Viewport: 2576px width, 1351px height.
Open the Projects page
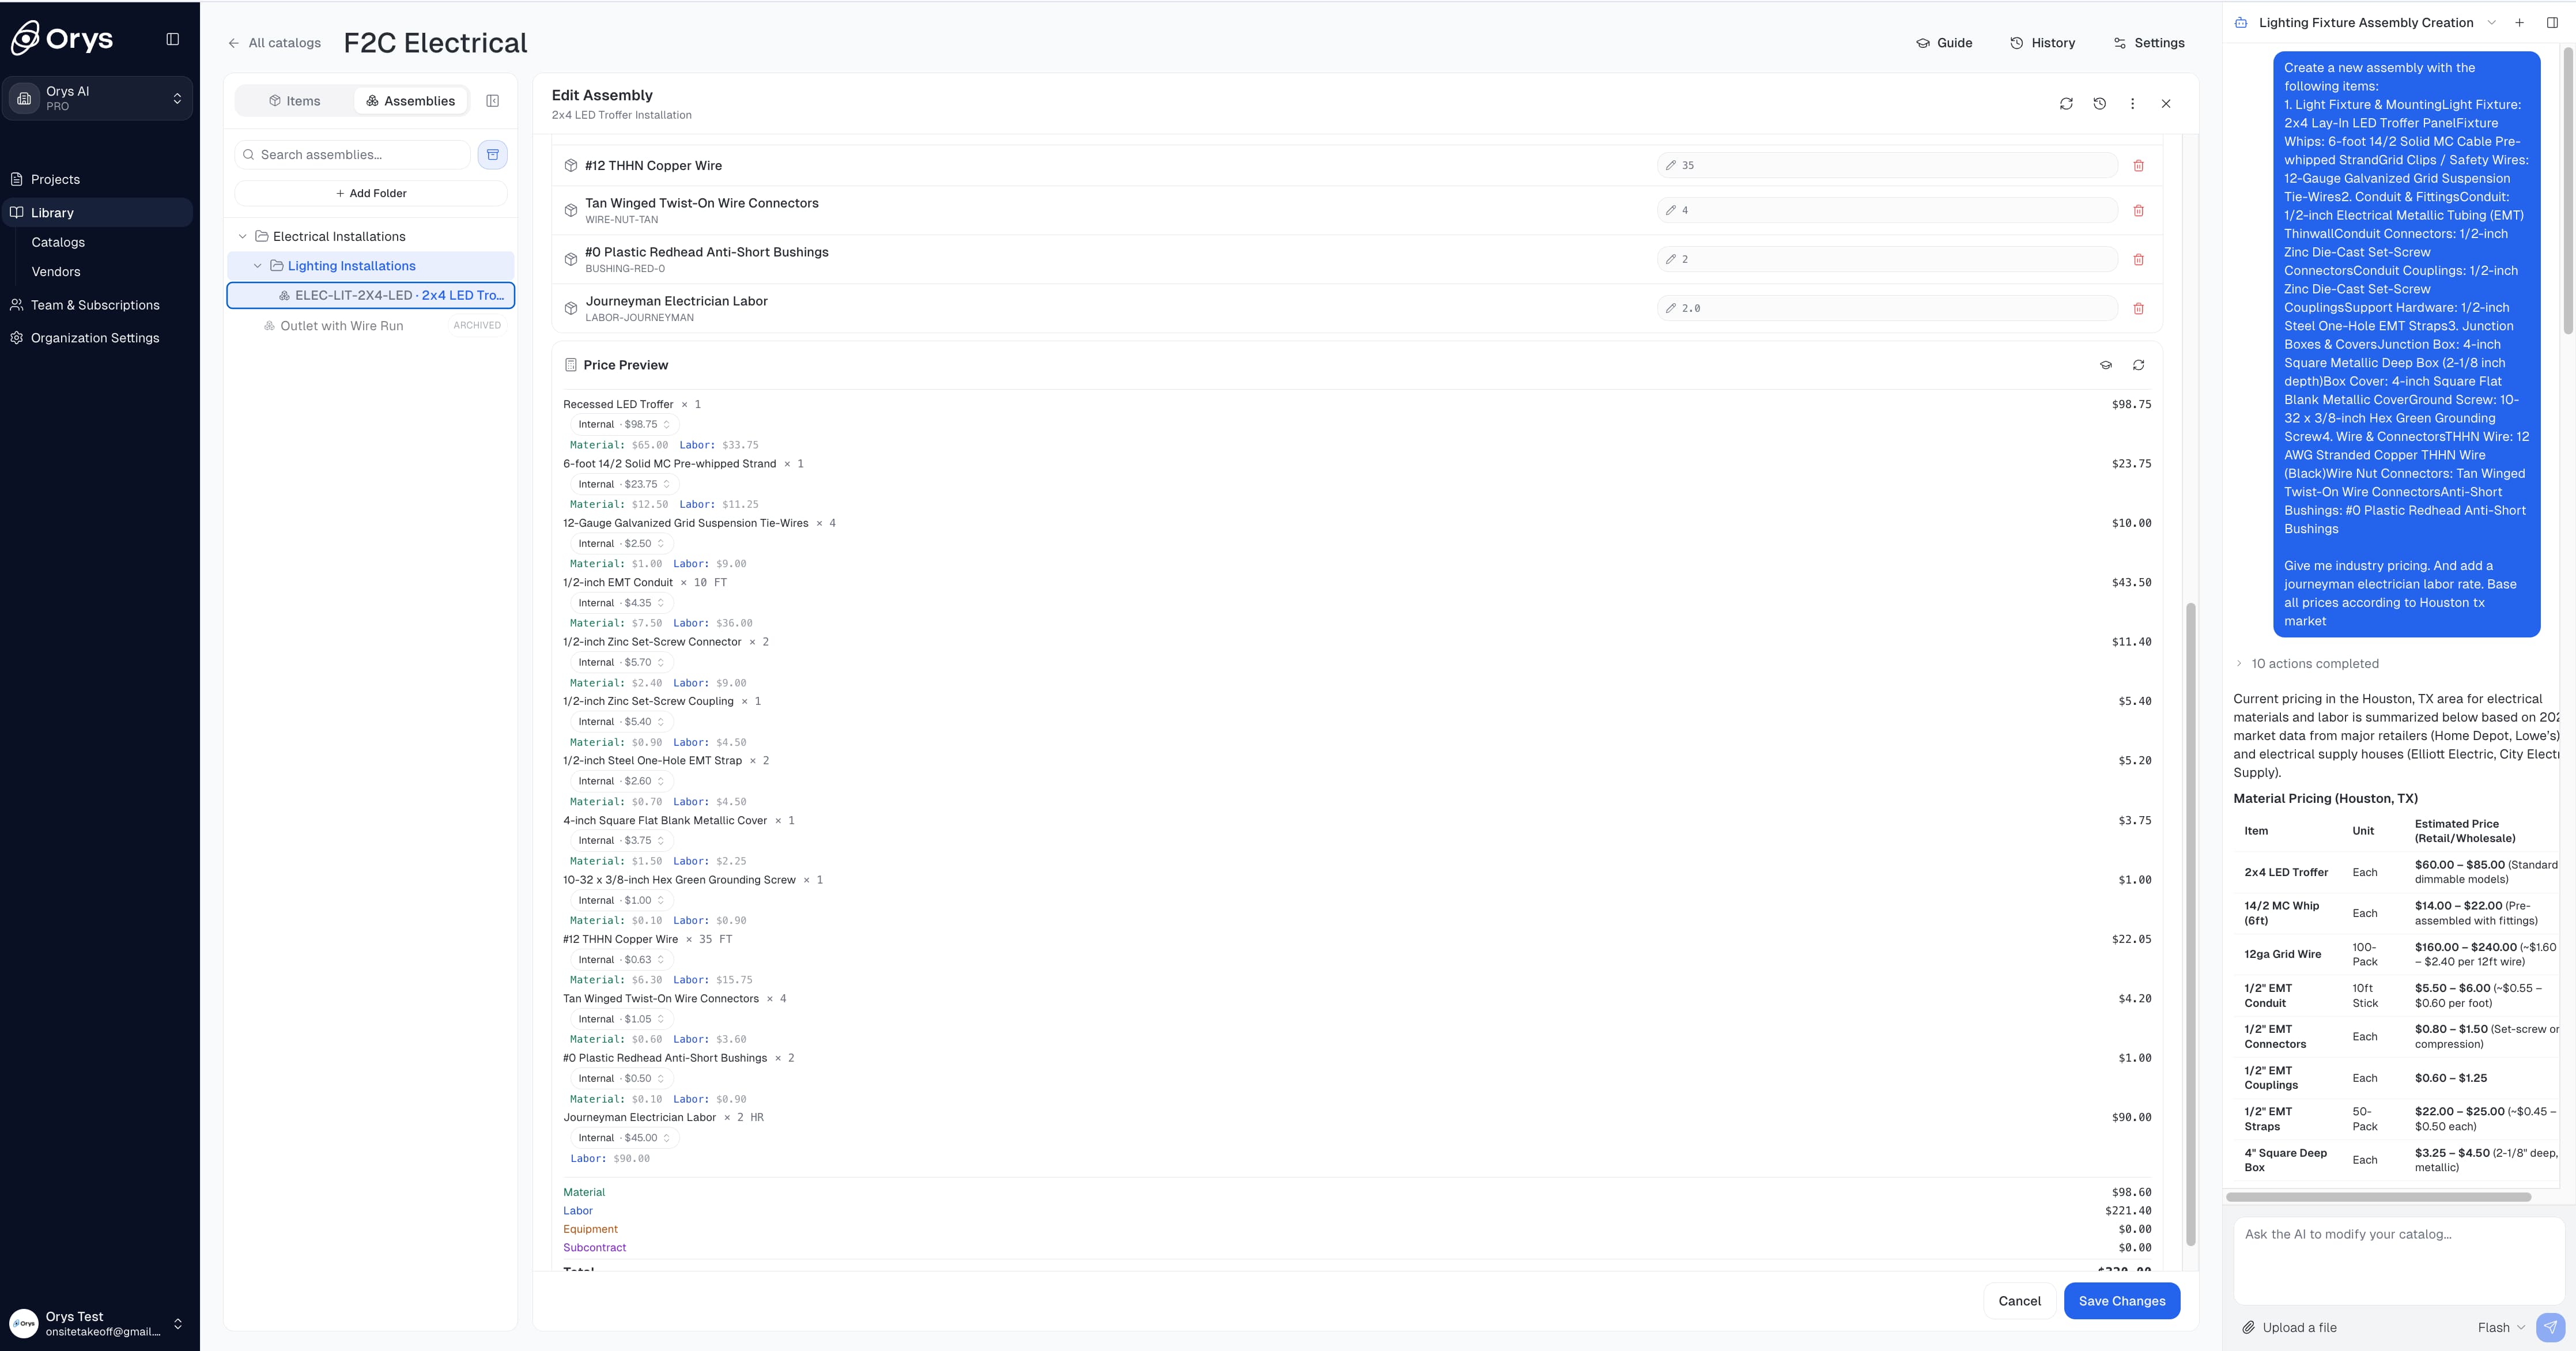tap(55, 179)
